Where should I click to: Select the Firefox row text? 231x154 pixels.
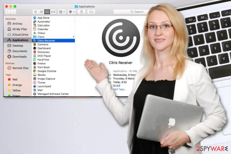[42, 63]
